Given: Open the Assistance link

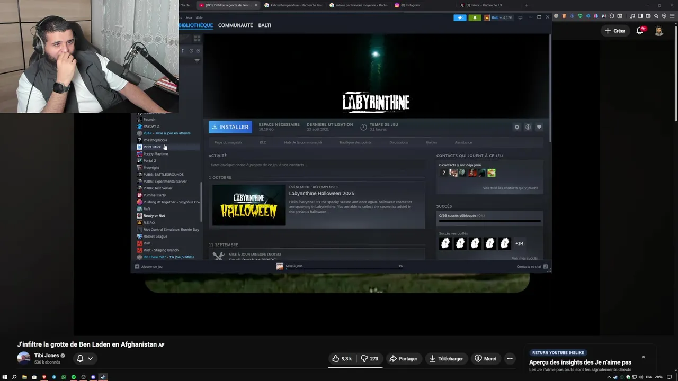Looking at the screenshot, I should click(463, 142).
